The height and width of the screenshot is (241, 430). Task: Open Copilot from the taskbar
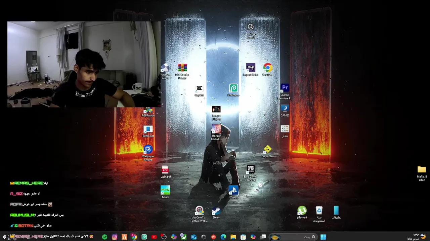point(253,237)
